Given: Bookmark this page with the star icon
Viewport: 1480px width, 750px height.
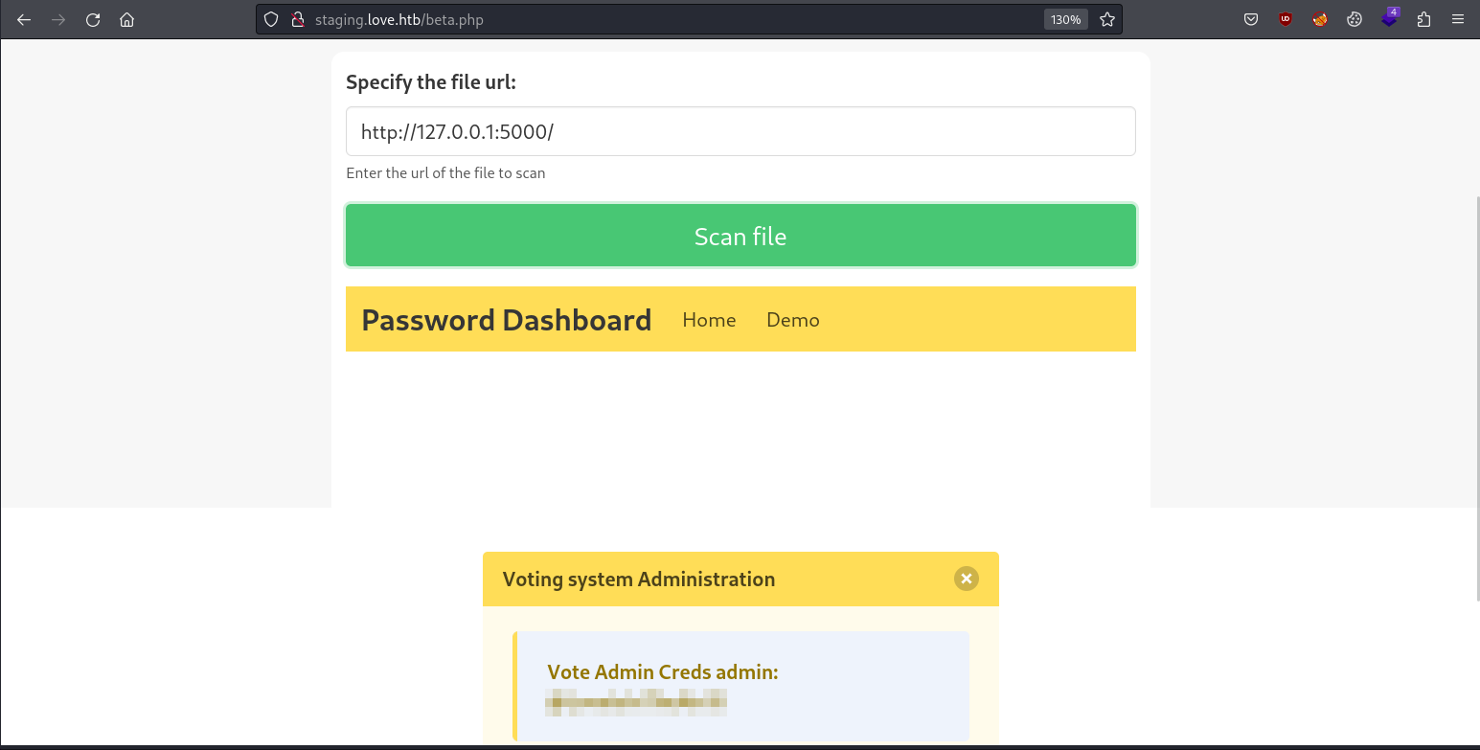Looking at the screenshot, I should (1107, 19).
